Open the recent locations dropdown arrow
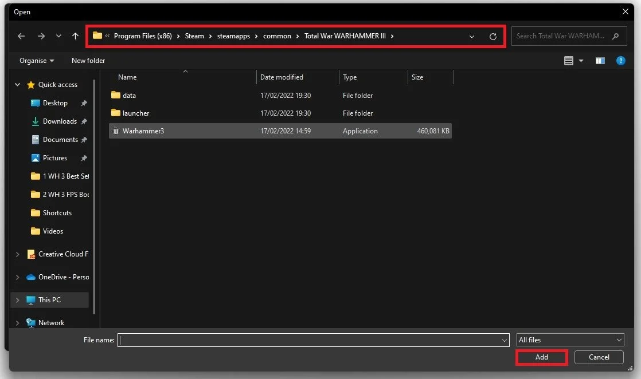The height and width of the screenshot is (379, 641). pyautogui.click(x=58, y=36)
